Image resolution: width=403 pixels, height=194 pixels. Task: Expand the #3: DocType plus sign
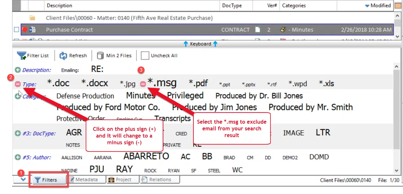[x=18, y=133]
